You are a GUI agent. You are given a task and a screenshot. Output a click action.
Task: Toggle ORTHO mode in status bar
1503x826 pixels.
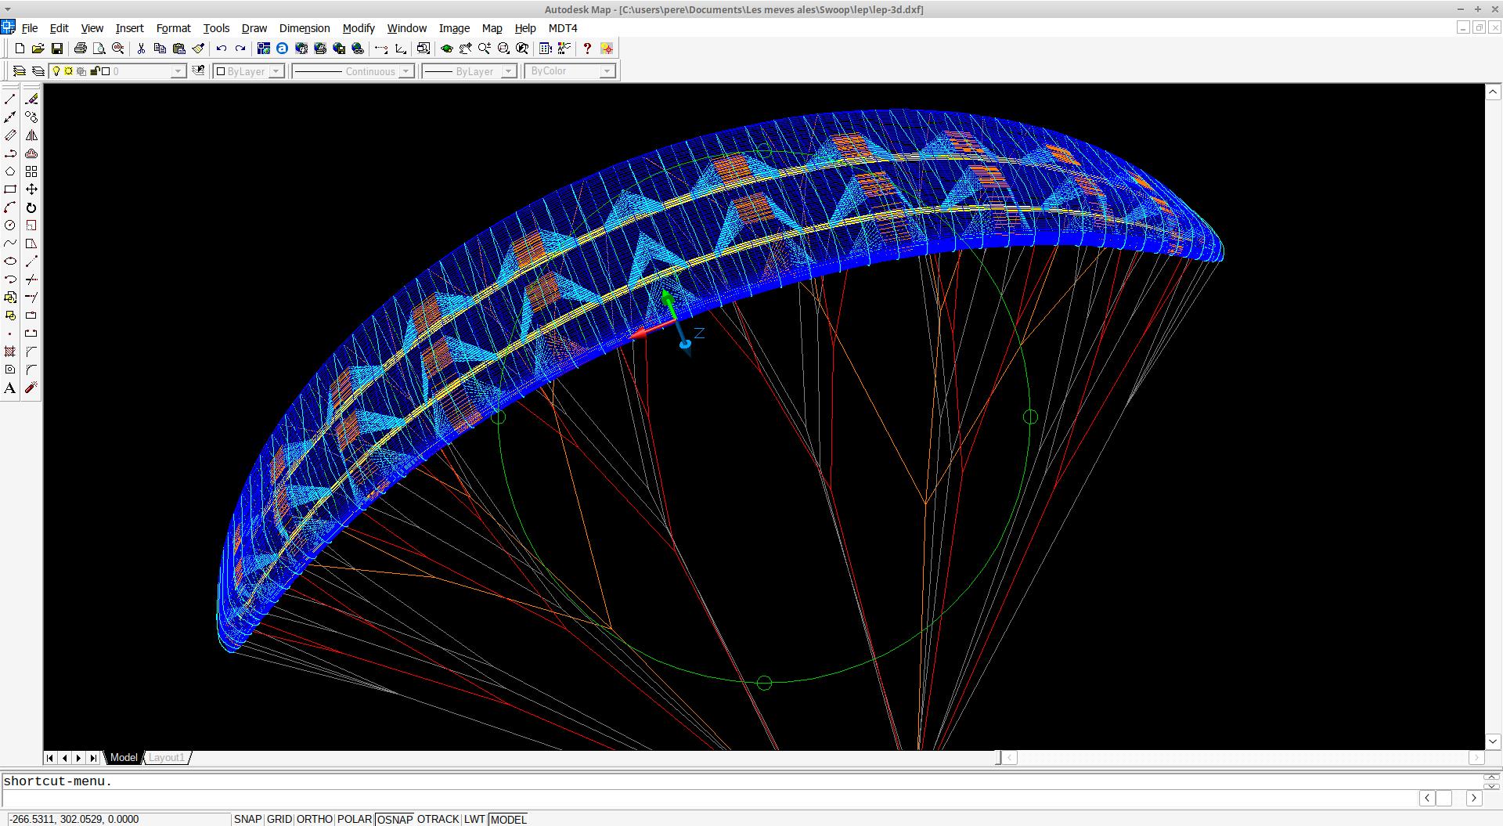(314, 819)
